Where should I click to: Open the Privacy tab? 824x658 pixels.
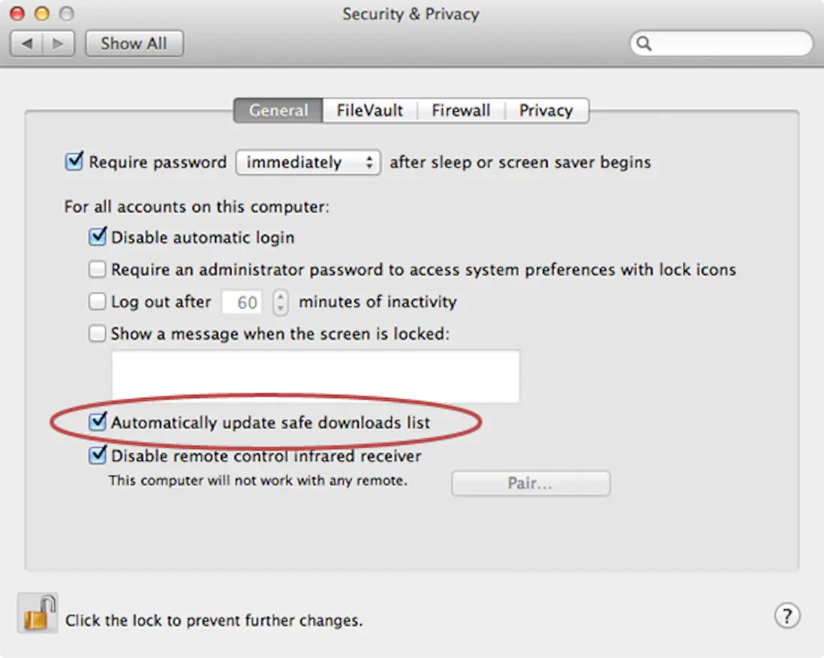pos(547,110)
